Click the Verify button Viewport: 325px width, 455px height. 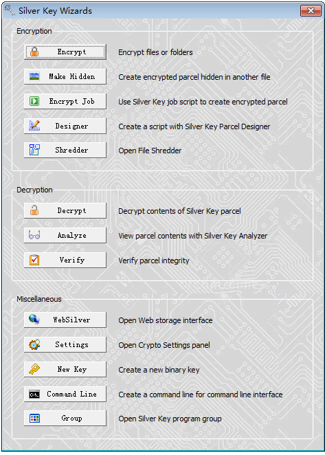click(65, 260)
